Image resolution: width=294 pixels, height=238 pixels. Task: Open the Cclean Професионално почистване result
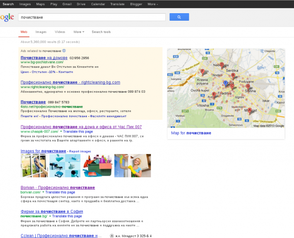61,236
